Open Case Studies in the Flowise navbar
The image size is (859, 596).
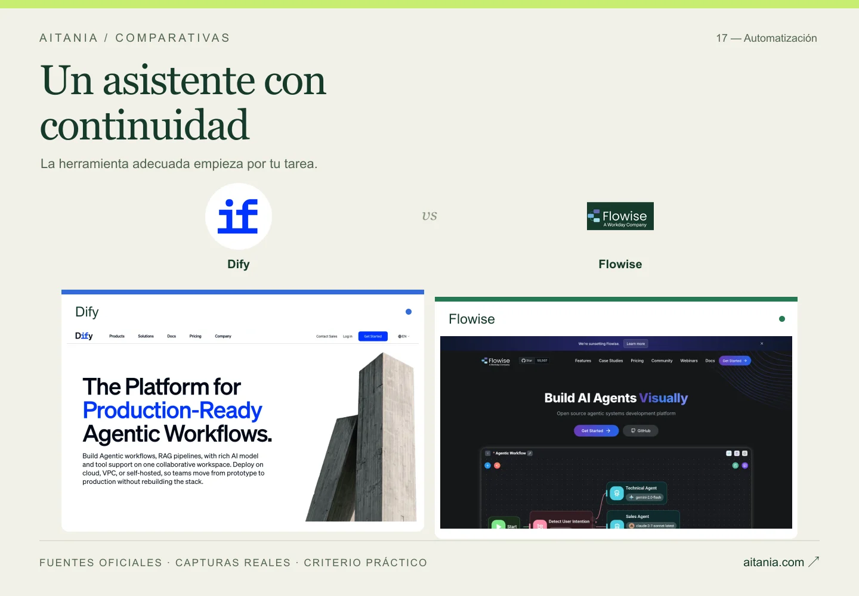(611, 361)
